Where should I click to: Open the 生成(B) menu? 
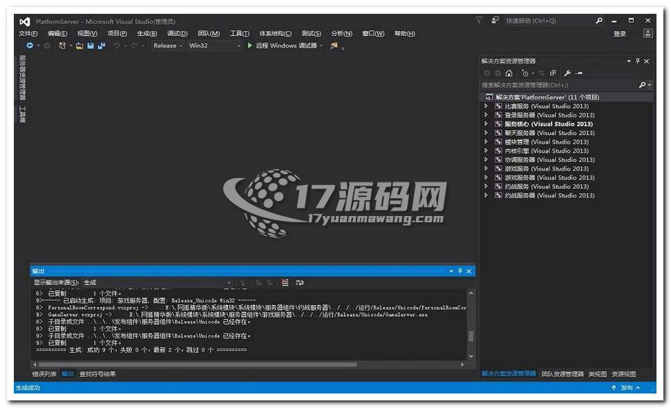pos(147,33)
